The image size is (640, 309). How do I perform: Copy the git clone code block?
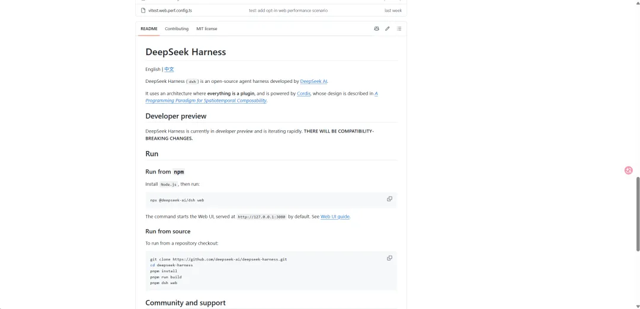tap(389, 258)
